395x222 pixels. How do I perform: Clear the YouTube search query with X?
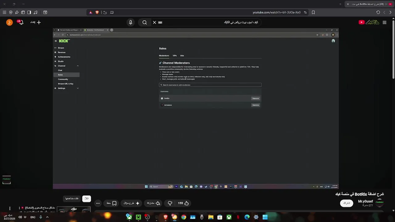click(x=155, y=22)
